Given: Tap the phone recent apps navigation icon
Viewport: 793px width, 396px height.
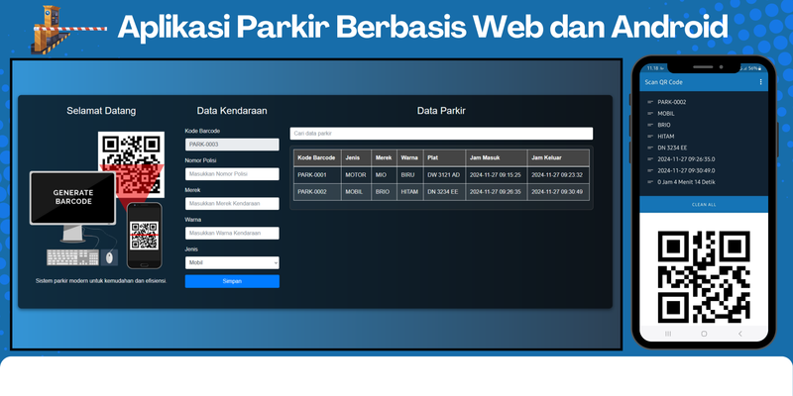Looking at the screenshot, I should (x=667, y=334).
